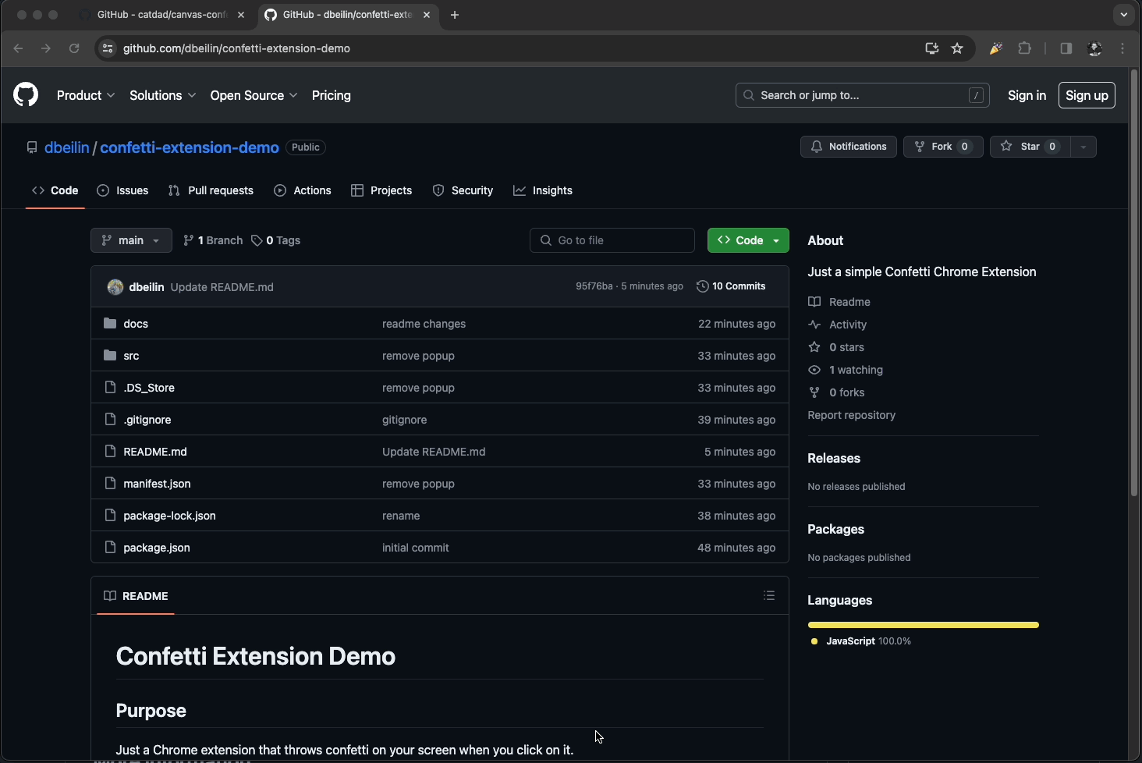1142x763 pixels.
Task: Click the JavaScript 100.0% language link
Action: pyautogui.click(x=861, y=641)
